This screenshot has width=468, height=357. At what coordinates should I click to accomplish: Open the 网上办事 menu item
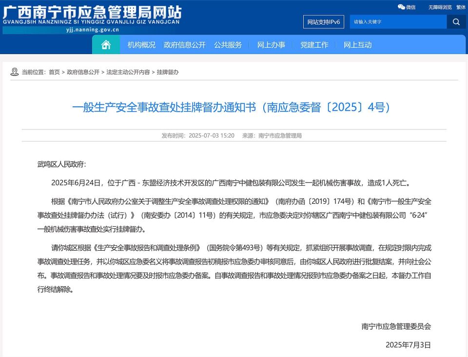(x=272, y=45)
